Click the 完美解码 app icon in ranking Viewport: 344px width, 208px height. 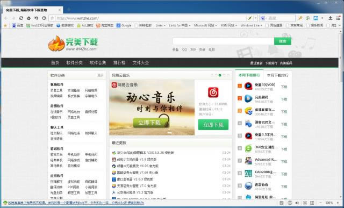pos(248,98)
